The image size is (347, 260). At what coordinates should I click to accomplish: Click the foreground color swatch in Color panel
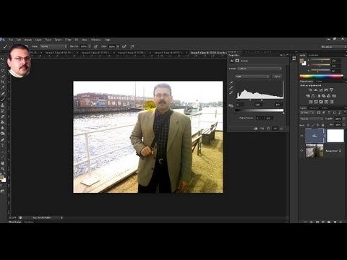[301, 61]
